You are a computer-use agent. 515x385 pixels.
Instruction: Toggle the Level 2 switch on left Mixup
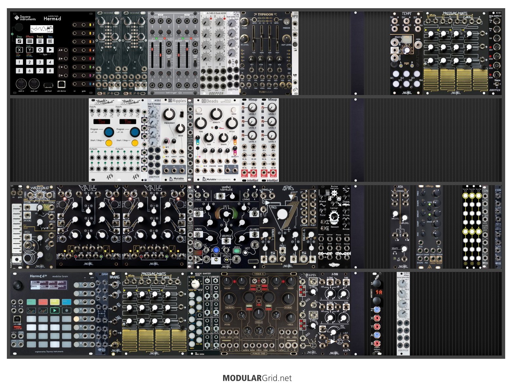[x=244, y=121]
